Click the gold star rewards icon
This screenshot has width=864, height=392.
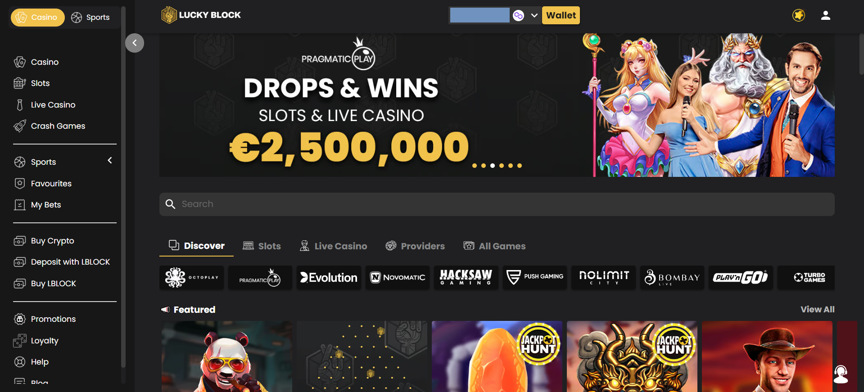799,15
